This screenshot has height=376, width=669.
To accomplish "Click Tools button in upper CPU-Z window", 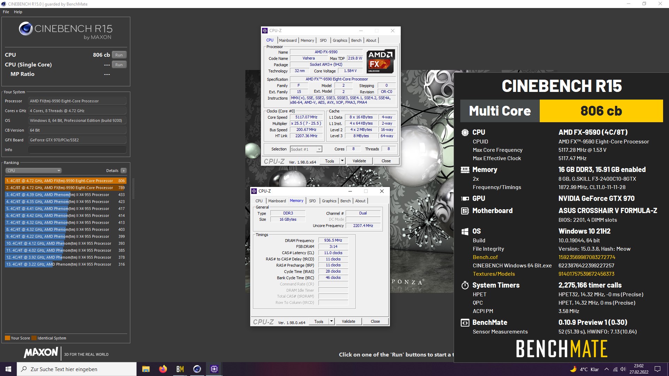I will (x=330, y=161).
